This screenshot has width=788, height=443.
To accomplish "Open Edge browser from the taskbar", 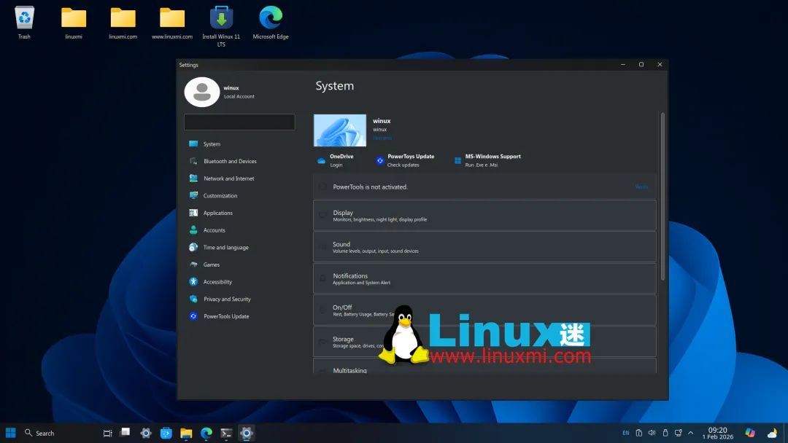I will [x=206, y=433].
